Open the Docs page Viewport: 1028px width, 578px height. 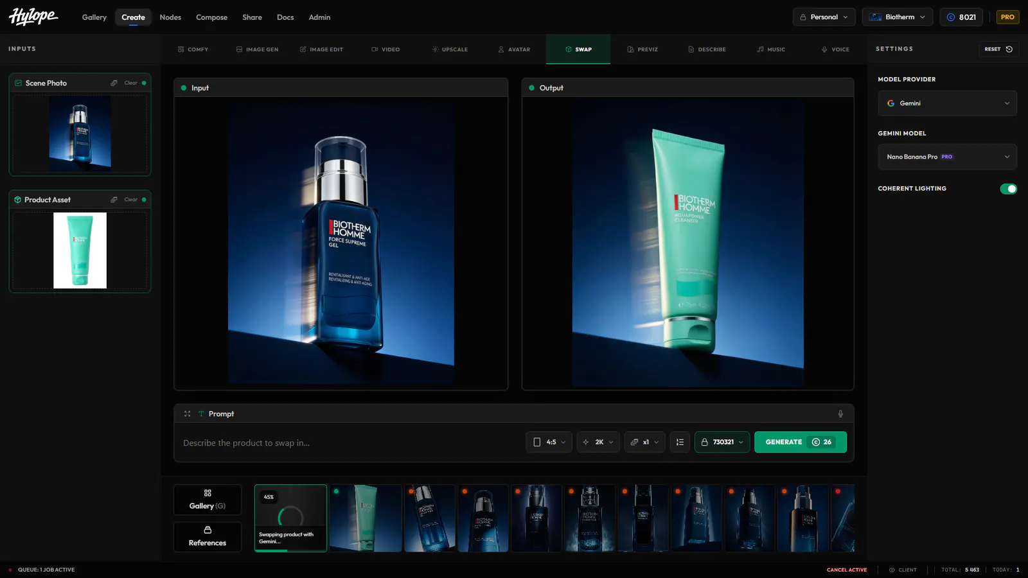(285, 17)
